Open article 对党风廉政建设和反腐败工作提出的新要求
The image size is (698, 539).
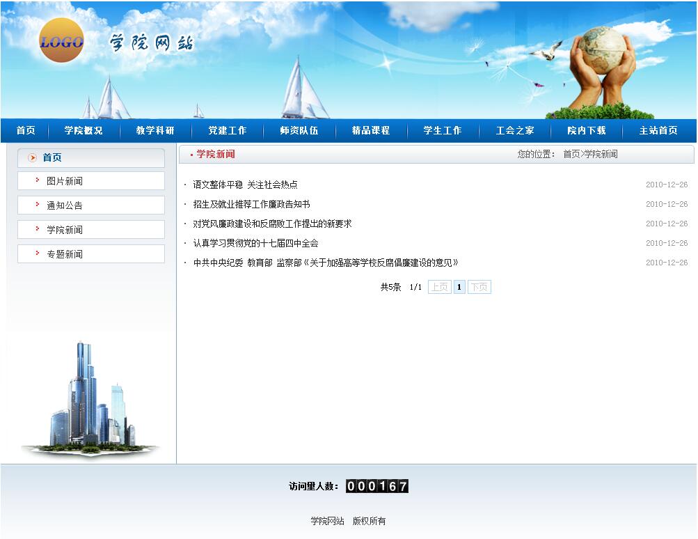[x=272, y=224]
